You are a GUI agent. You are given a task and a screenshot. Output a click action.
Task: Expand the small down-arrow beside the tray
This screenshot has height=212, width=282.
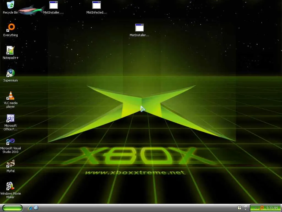pos(246,210)
